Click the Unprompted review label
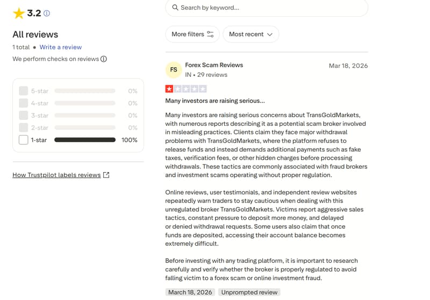The image size is (430, 300). pyautogui.click(x=249, y=292)
